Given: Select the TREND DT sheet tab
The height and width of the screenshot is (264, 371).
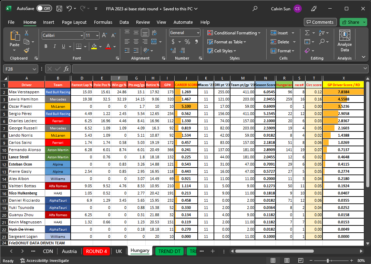Looking at the screenshot, I should pyautogui.click(x=169, y=251).
